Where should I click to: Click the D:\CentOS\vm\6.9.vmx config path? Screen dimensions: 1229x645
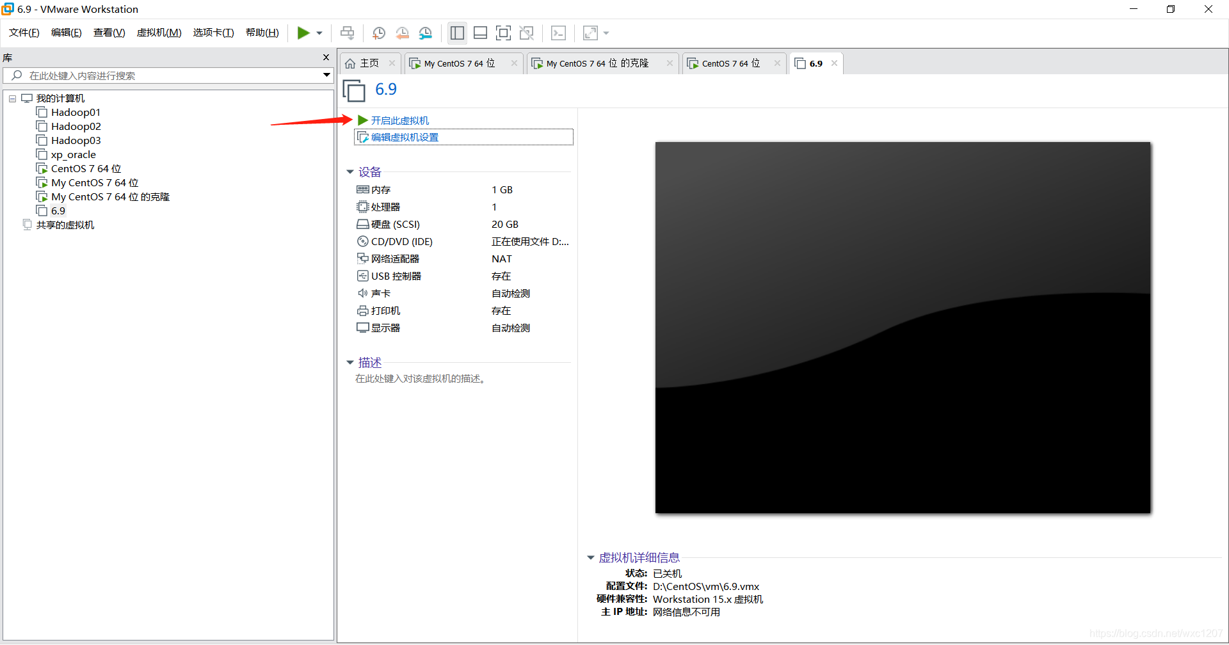tap(706, 587)
